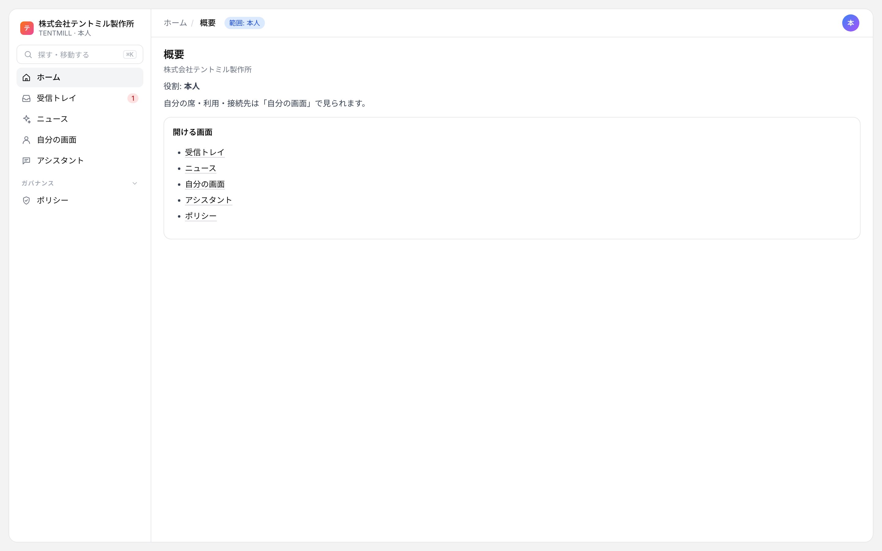882x551 pixels.
Task: Click the home icon in the sidebar
Action: (x=26, y=78)
